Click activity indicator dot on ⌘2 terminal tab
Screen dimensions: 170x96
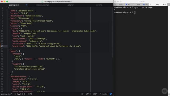click(144, 4)
